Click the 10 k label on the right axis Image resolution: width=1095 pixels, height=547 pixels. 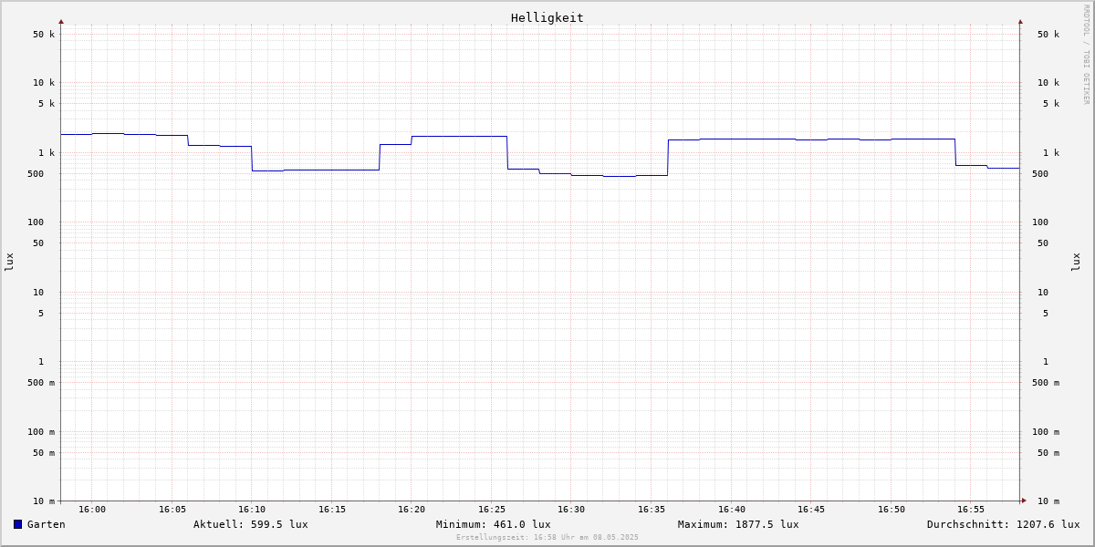tap(1048, 83)
